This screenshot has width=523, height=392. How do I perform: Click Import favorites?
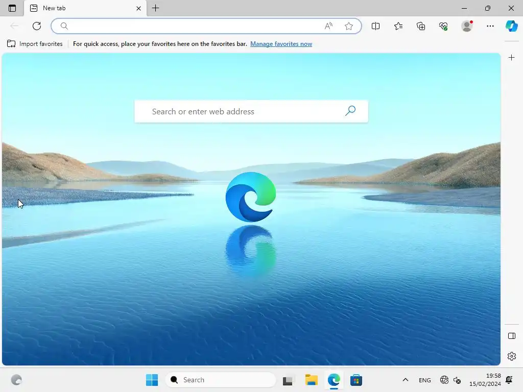[x=35, y=44]
